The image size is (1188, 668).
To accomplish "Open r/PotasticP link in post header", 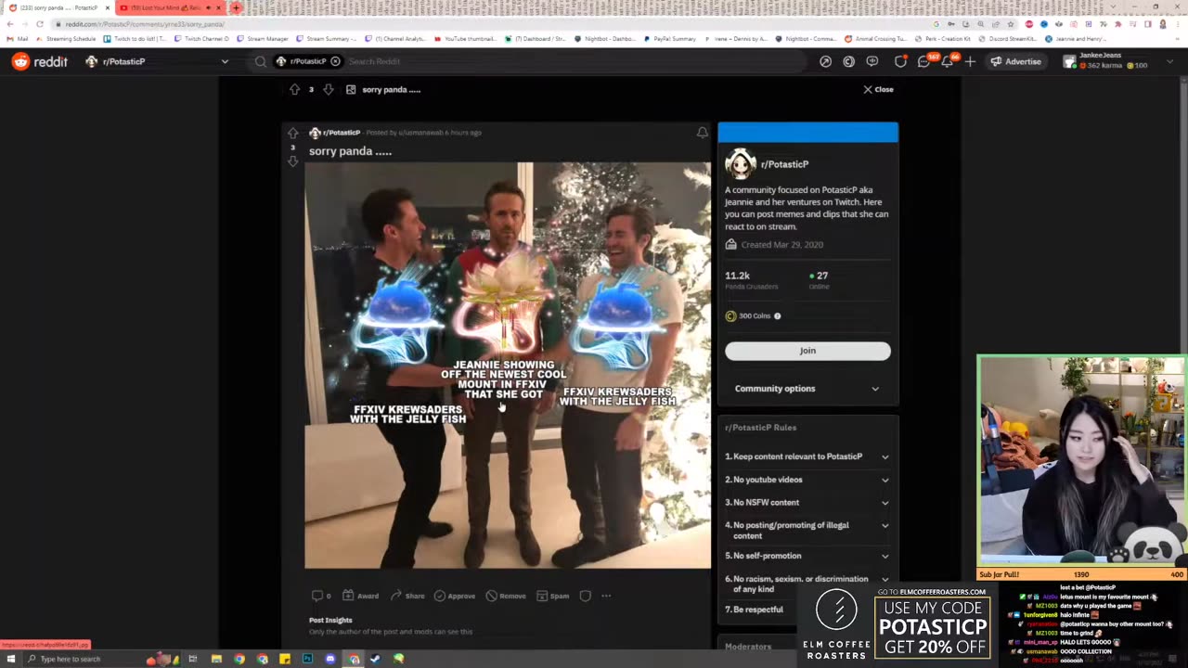I will pyautogui.click(x=342, y=133).
